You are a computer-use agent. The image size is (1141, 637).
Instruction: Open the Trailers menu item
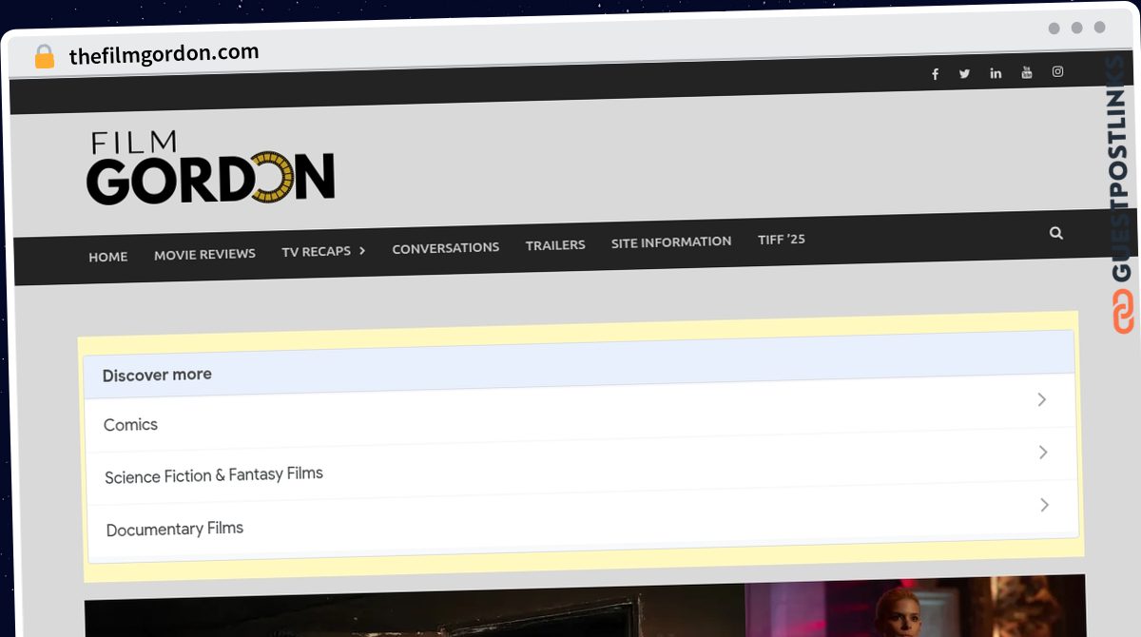click(555, 245)
